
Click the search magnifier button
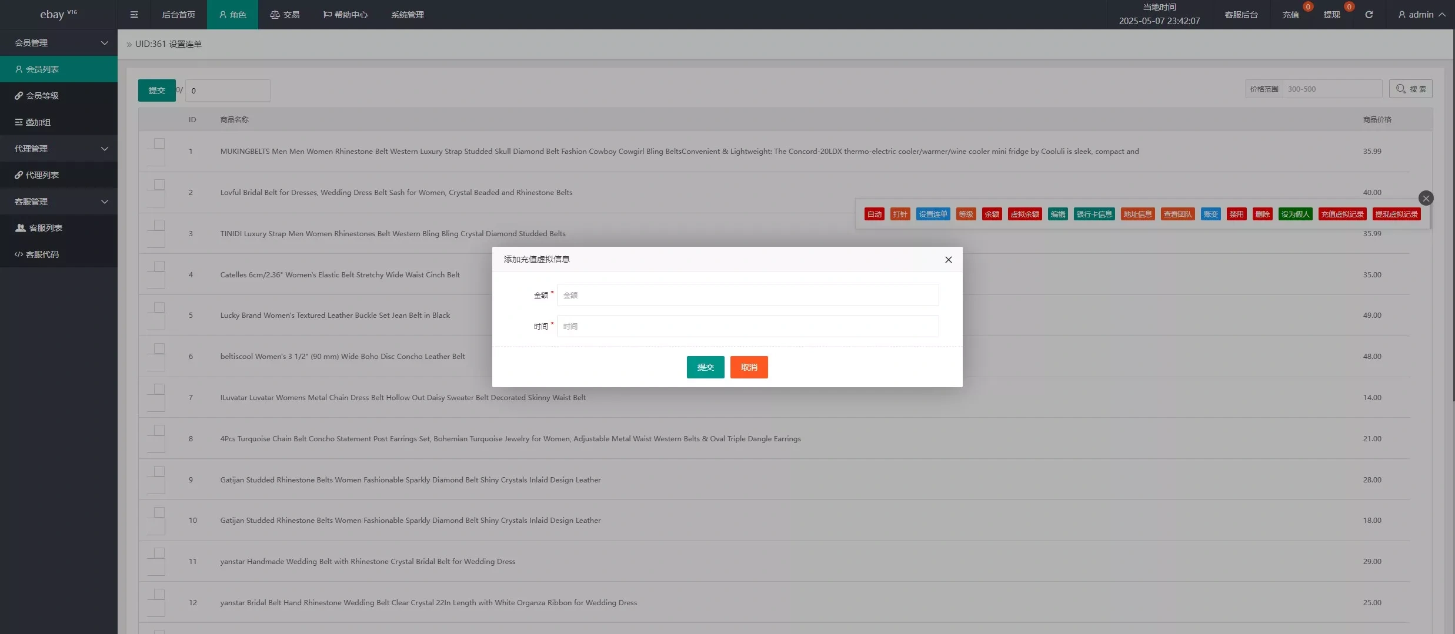(1410, 89)
